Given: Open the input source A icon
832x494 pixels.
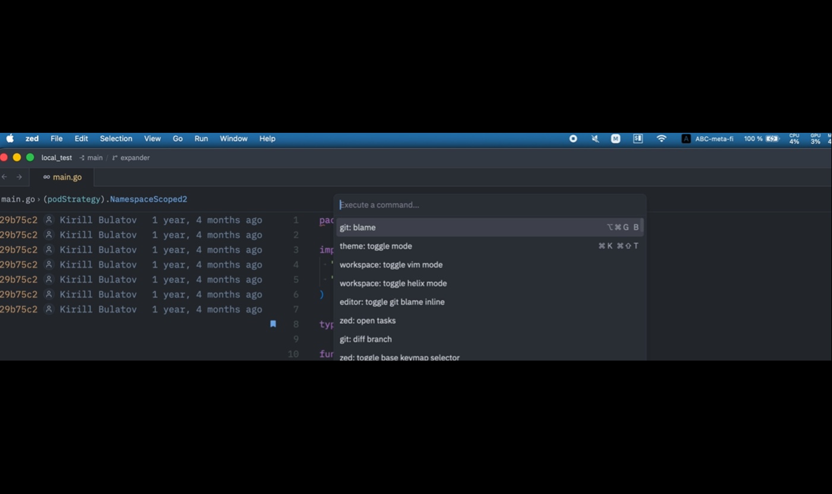Looking at the screenshot, I should (686, 139).
